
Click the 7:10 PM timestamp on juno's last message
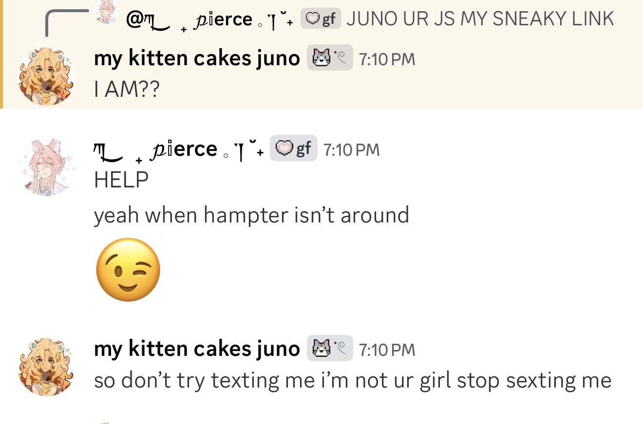387,350
